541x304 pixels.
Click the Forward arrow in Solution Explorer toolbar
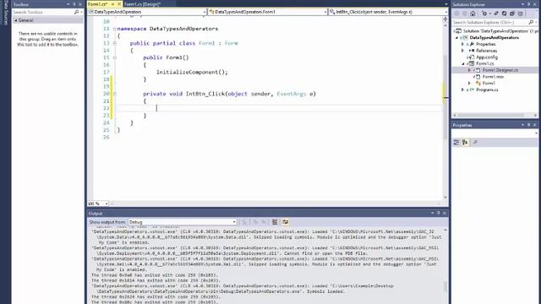(464, 14)
